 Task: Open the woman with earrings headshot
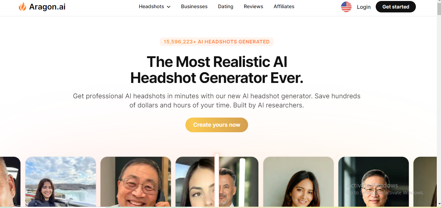click(x=298, y=182)
